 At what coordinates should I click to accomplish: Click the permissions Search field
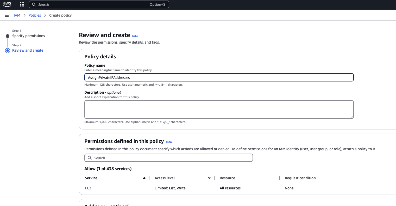click(169, 158)
